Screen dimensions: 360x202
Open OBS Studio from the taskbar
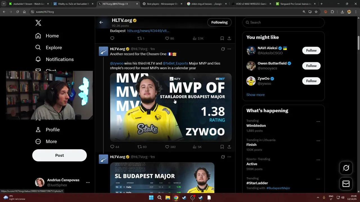pyautogui.click(x=192, y=198)
